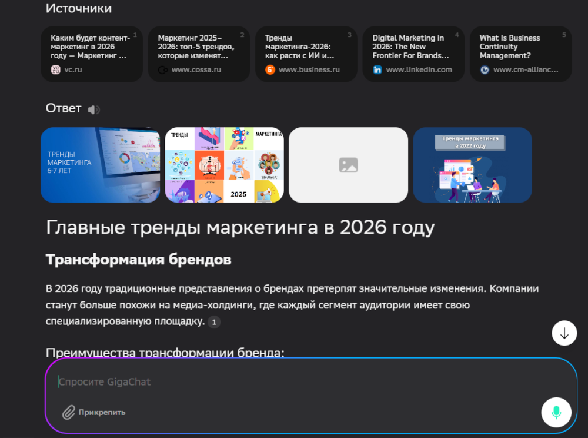This screenshot has height=438, width=588.
Task: Click the www.cossa.ru domain text
Action: 196,70
